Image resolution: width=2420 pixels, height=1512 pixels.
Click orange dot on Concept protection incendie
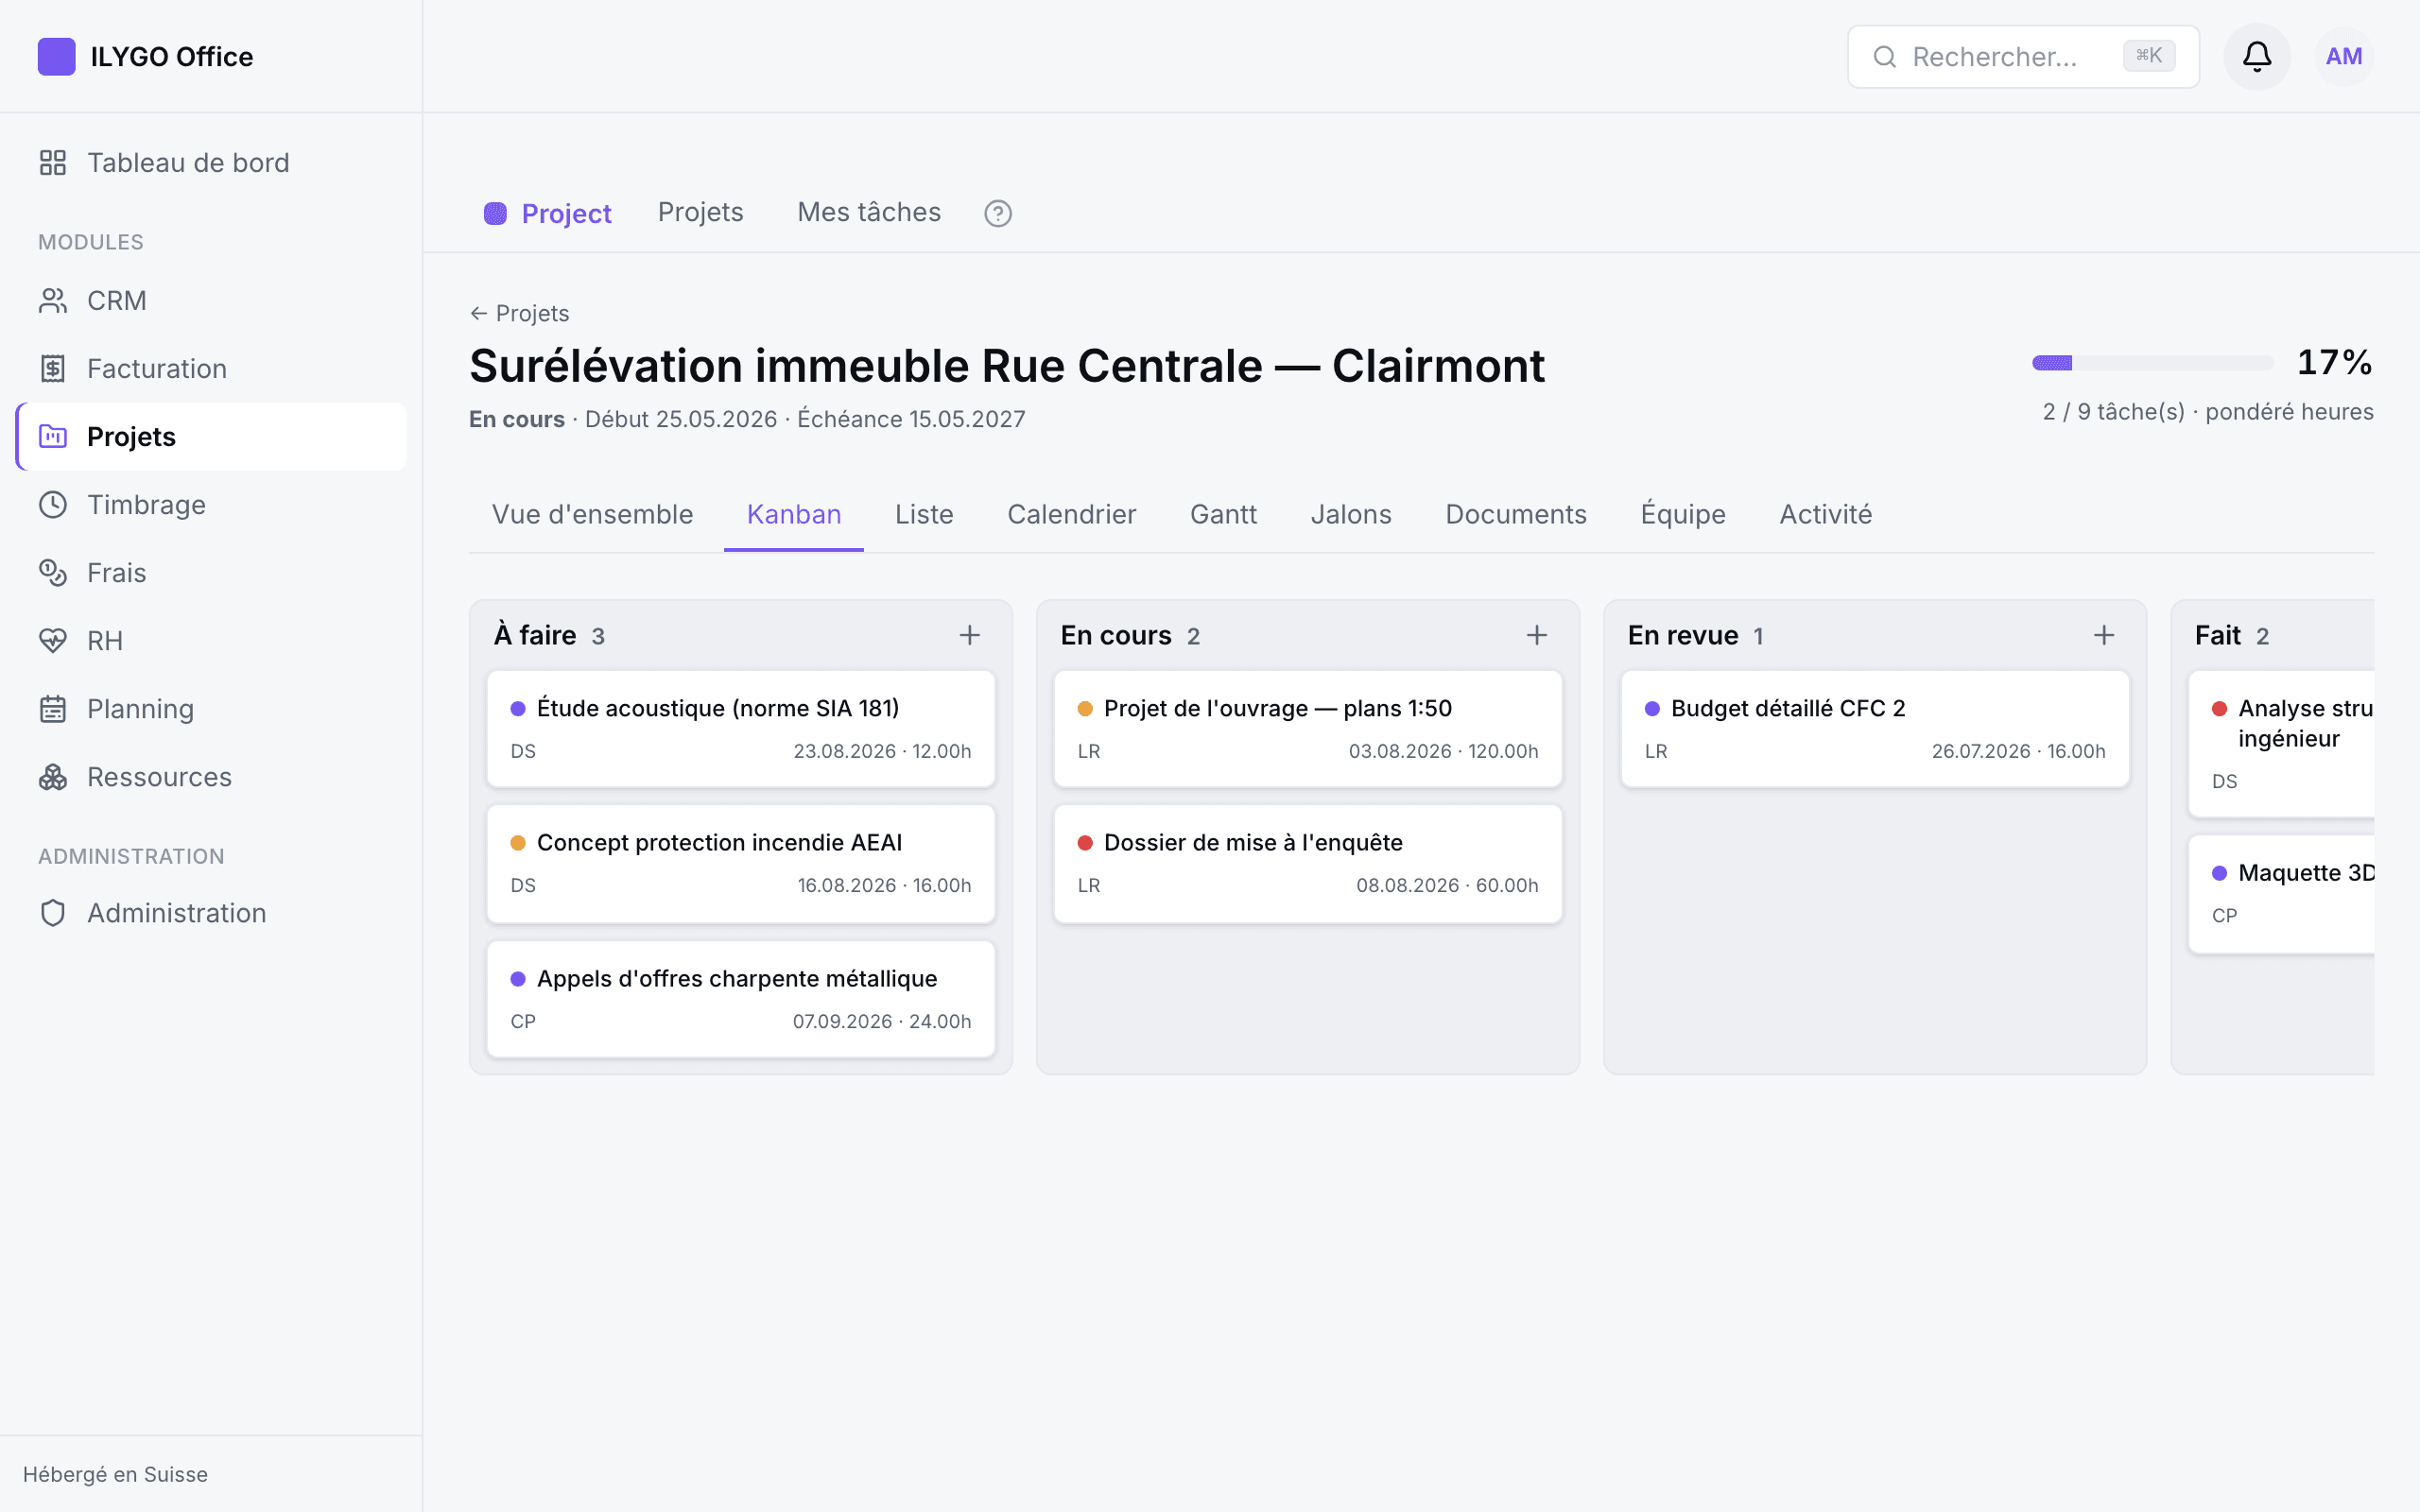pos(518,843)
